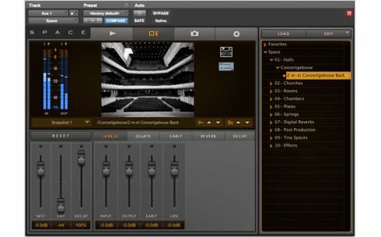
Task: Go to next folder with down arrow beside folder icon
Action: 247,123
